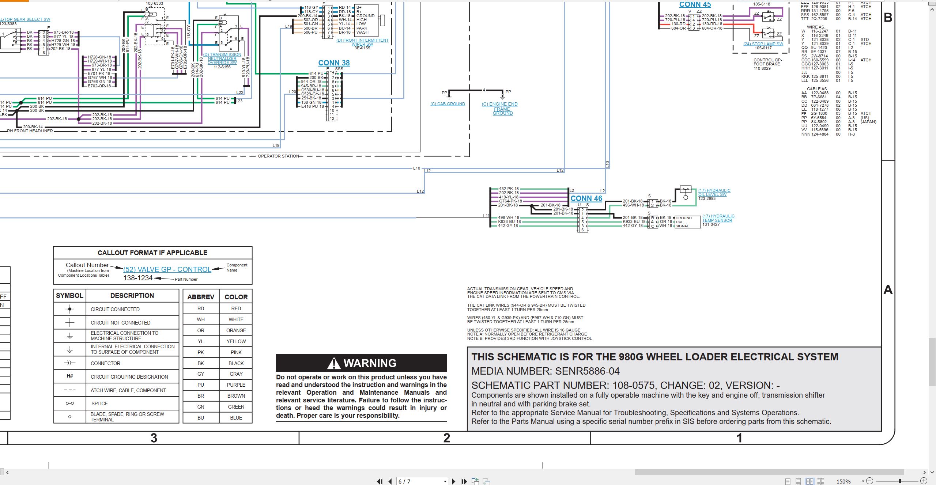Screen dimensions: 936x485
Task: Click the previous view icon
Action: [475, 481]
